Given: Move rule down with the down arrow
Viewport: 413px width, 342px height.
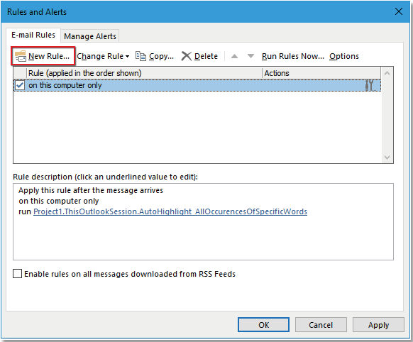Looking at the screenshot, I should click(x=250, y=56).
